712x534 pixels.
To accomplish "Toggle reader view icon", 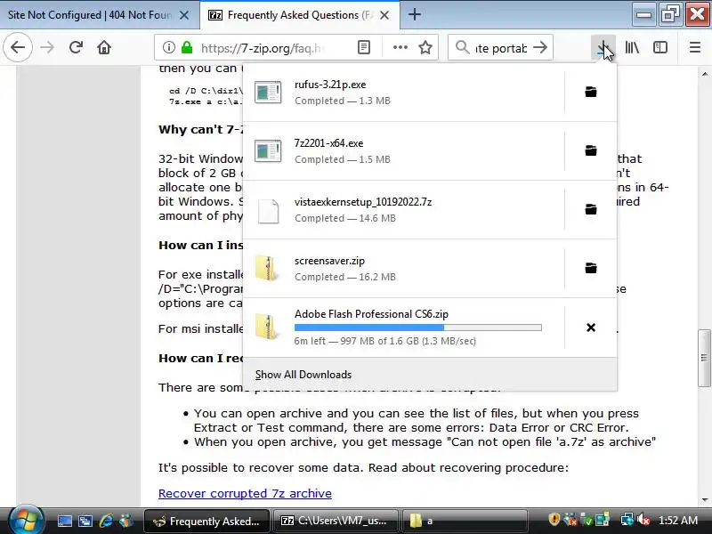I will coord(364,47).
